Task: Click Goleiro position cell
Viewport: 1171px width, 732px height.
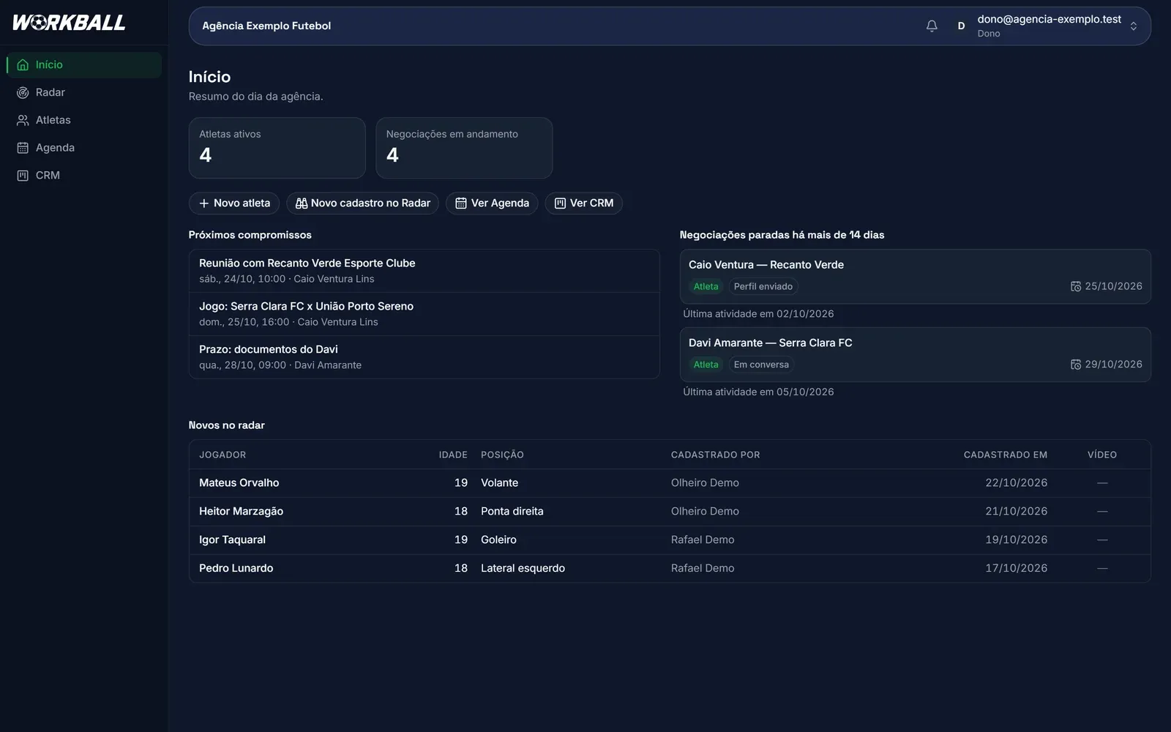Action: click(498, 540)
